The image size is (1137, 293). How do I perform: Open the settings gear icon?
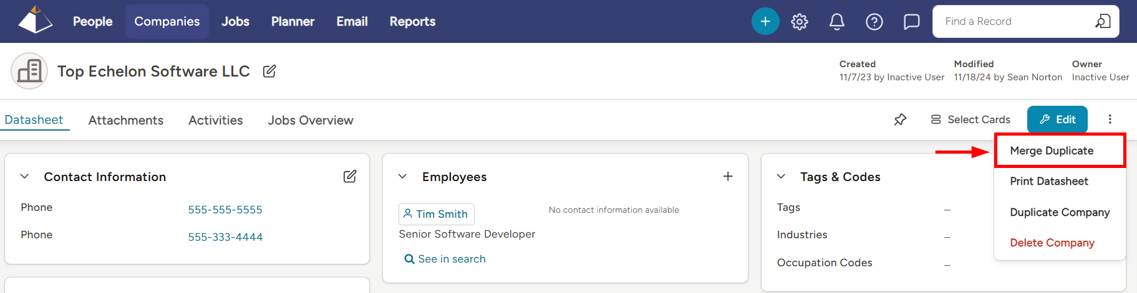click(800, 22)
